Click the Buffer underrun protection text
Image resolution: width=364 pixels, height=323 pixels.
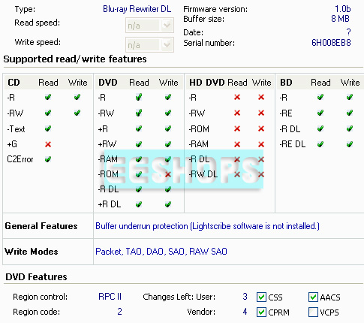tap(142, 226)
